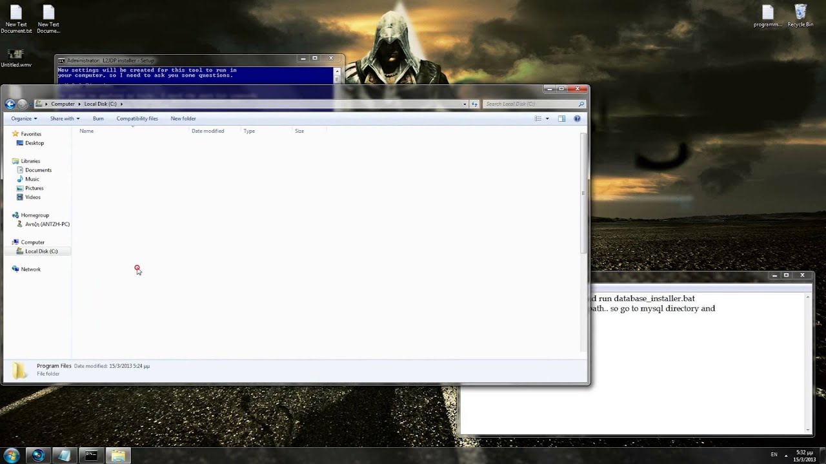Click the Music note icon in Libraries
Image resolution: width=826 pixels, height=464 pixels.
point(20,179)
